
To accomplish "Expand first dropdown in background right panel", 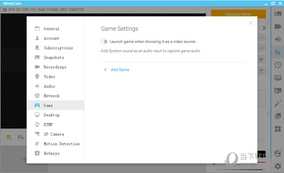I will click(262, 38).
